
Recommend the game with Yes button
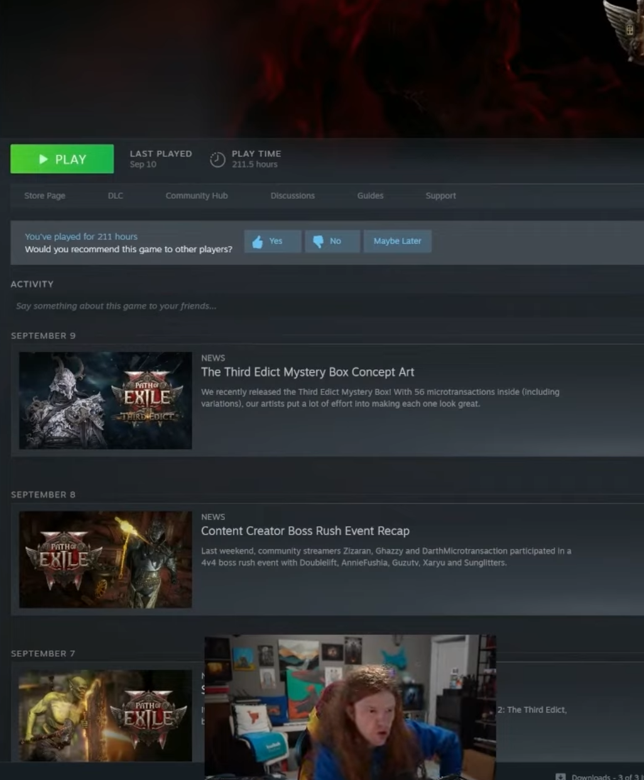click(273, 242)
